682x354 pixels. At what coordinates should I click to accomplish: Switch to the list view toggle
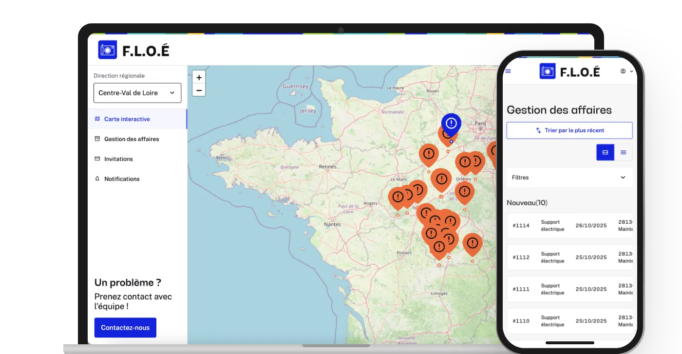[x=624, y=152]
